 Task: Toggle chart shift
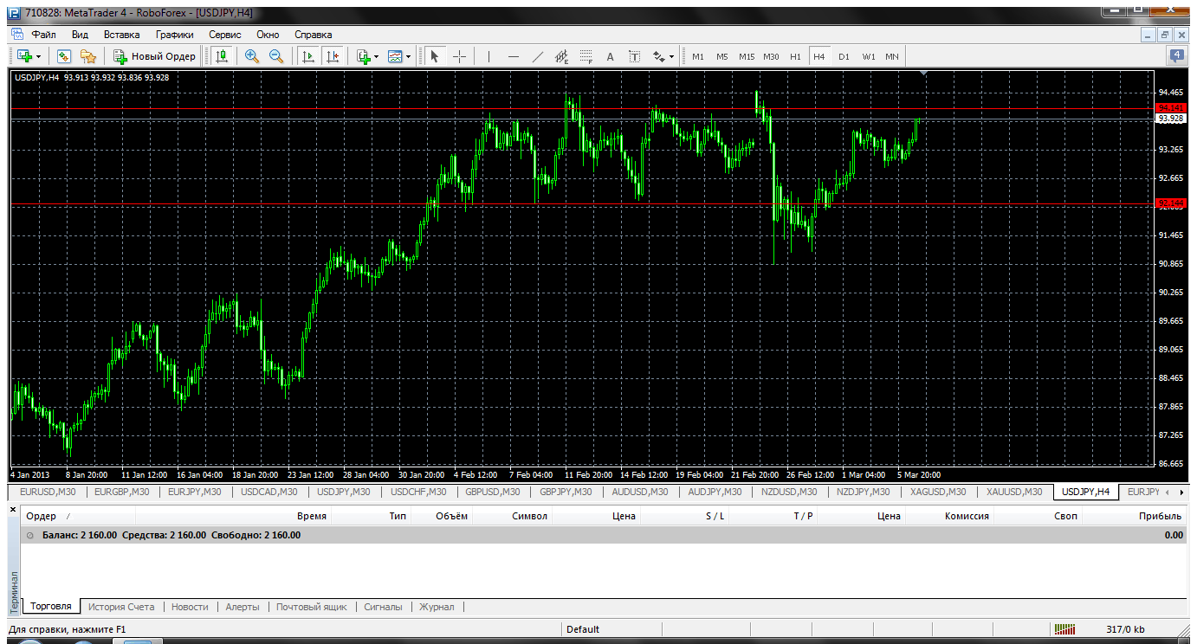[332, 56]
